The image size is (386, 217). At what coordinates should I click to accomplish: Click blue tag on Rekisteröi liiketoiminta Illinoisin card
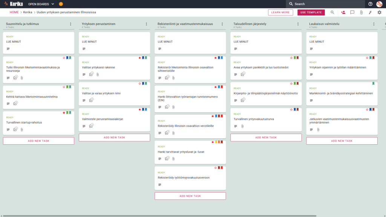(x=219, y=58)
